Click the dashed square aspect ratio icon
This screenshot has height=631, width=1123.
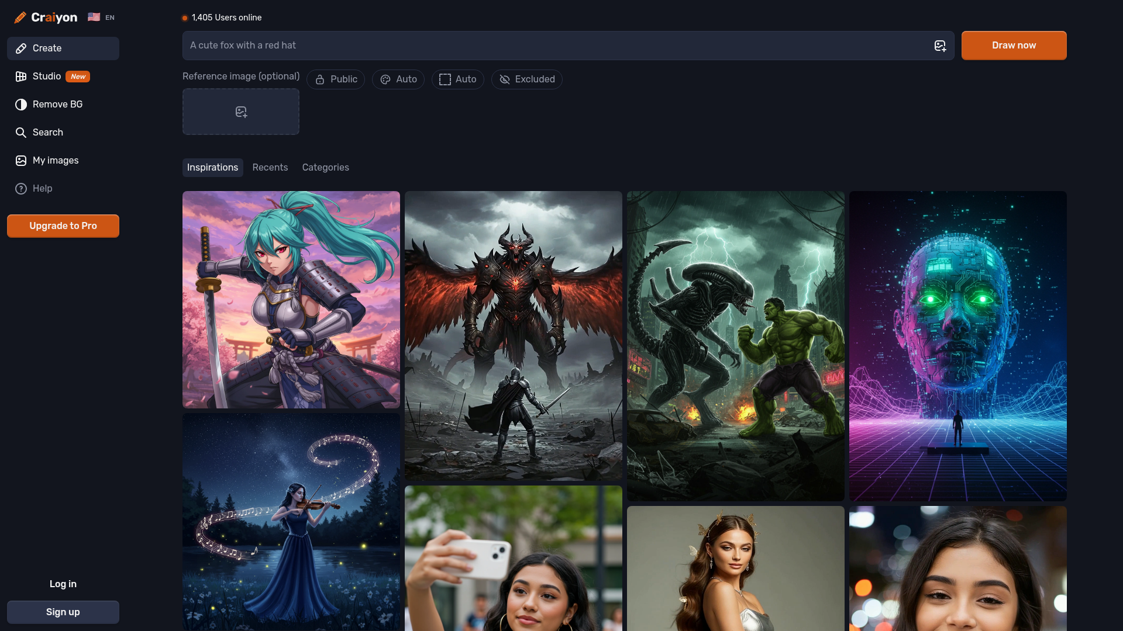[445, 79]
